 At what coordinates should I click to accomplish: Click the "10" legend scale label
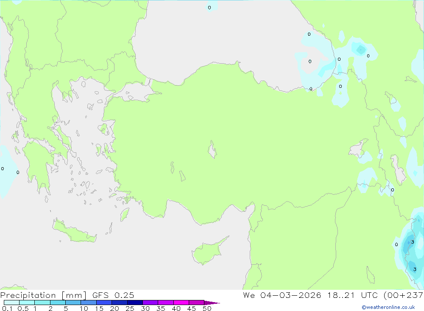click(x=84, y=308)
